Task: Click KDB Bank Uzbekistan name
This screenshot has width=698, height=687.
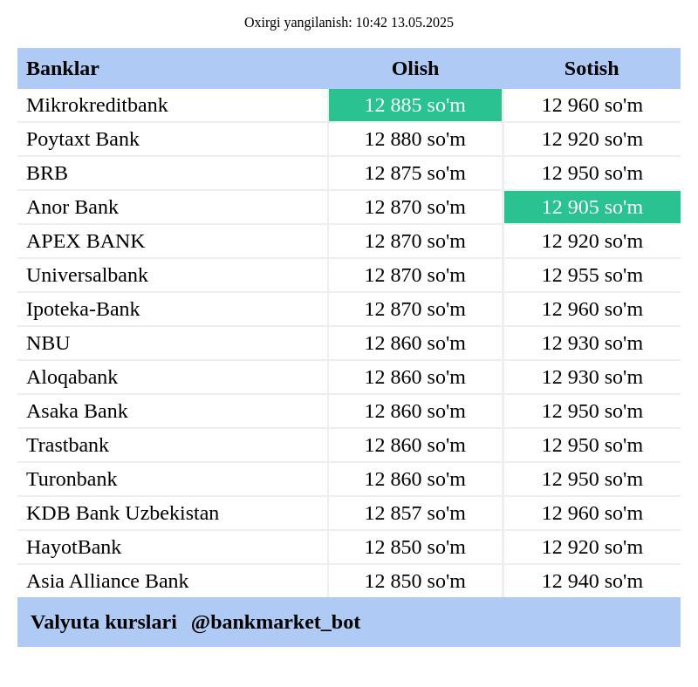Action: pos(123,513)
